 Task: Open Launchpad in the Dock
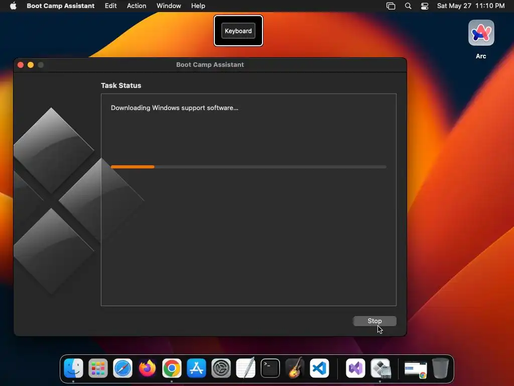pos(98,368)
